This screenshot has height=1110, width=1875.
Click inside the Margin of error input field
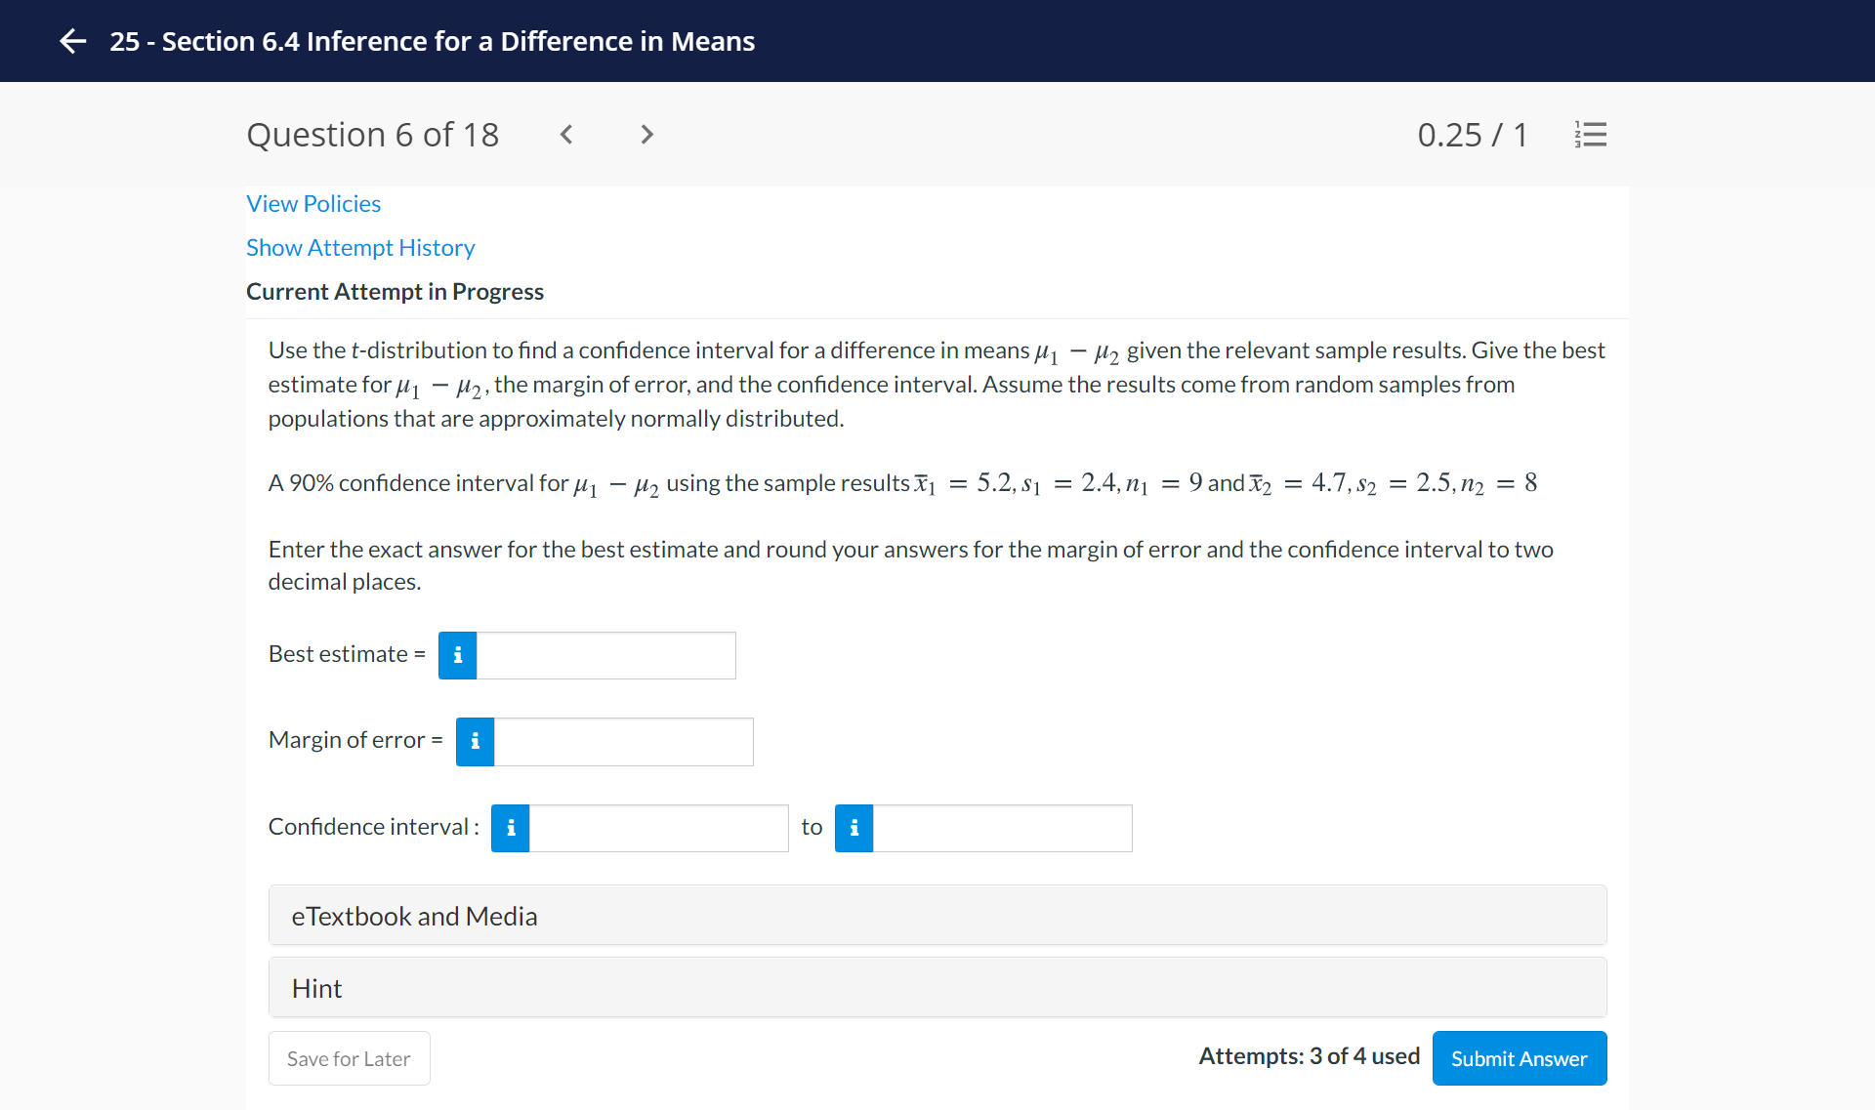(623, 741)
